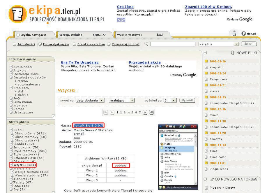Viewport: 267px width, 193px height.
Task: Go to page 3 of results
Action: 125,113
